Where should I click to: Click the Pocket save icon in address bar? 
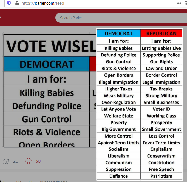[186, 3]
